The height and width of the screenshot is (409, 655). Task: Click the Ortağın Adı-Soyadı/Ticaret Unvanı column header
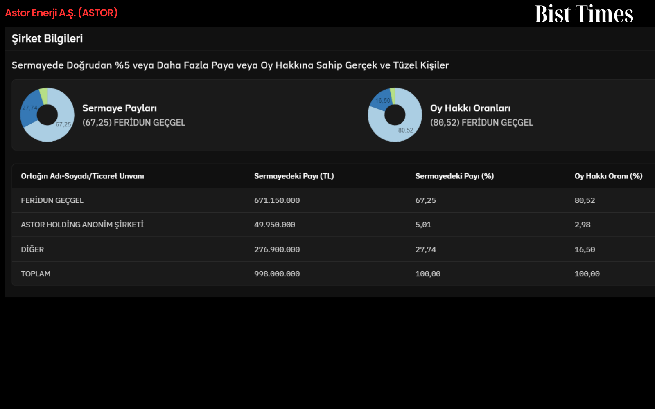82,176
